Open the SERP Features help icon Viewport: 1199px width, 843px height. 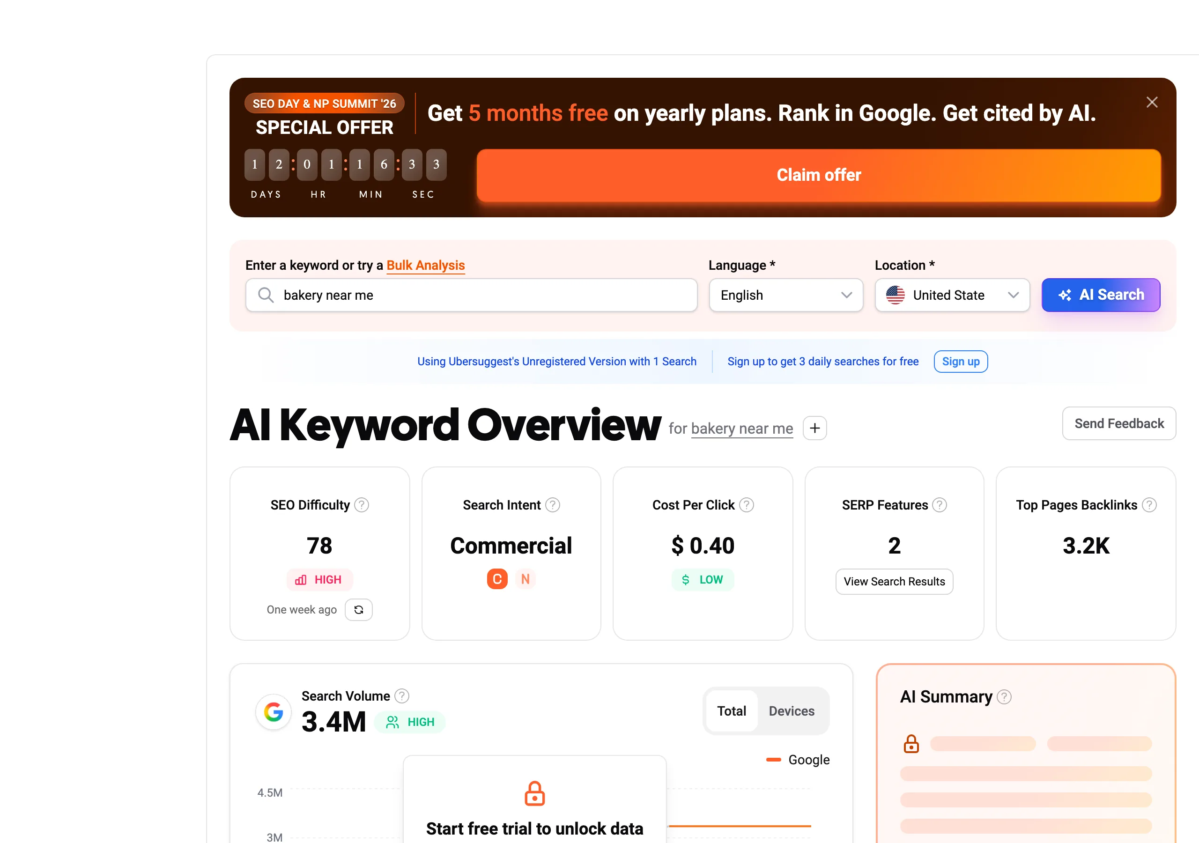pos(939,505)
